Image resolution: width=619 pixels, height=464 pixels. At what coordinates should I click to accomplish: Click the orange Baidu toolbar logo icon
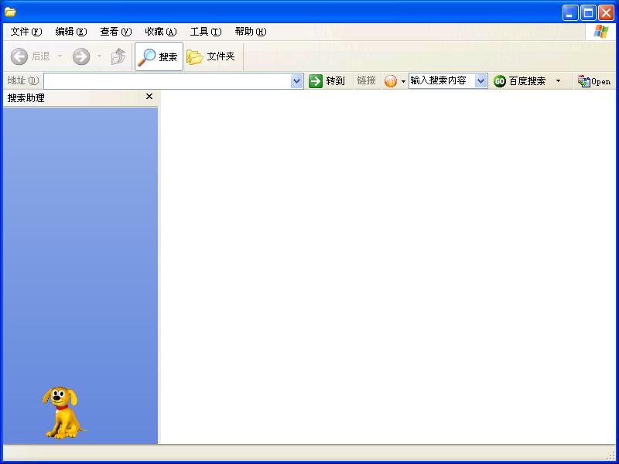pyautogui.click(x=391, y=81)
